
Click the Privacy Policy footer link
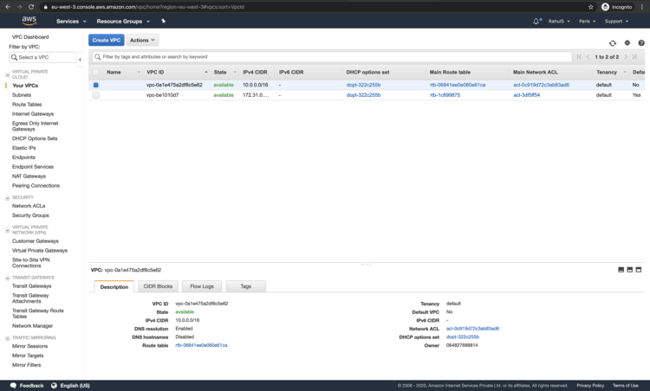click(x=590, y=386)
